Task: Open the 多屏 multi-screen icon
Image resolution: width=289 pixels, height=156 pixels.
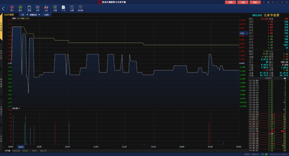Action: [72, 8]
